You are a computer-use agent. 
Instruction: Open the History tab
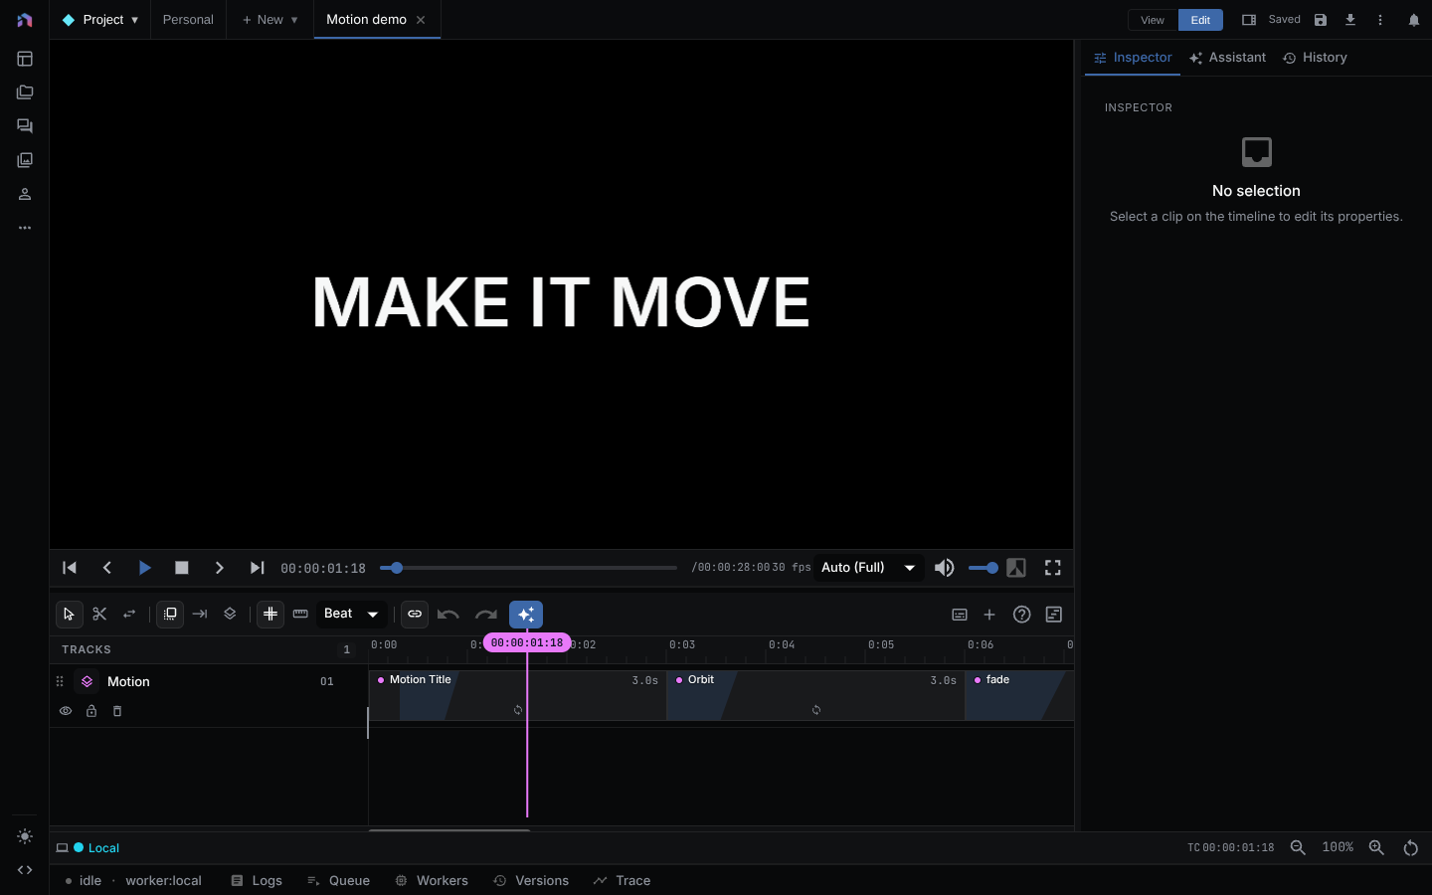pyautogui.click(x=1315, y=58)
